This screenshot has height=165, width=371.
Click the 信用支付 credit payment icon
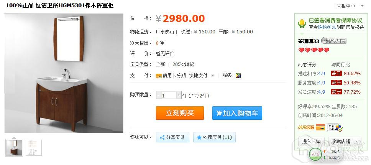point(306,127)
